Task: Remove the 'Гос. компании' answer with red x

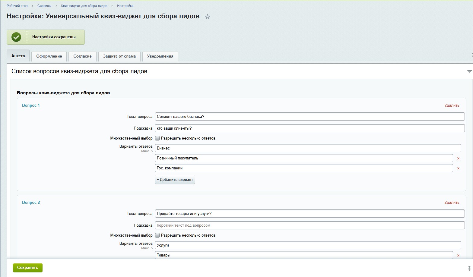Action: tap(458, 168)
